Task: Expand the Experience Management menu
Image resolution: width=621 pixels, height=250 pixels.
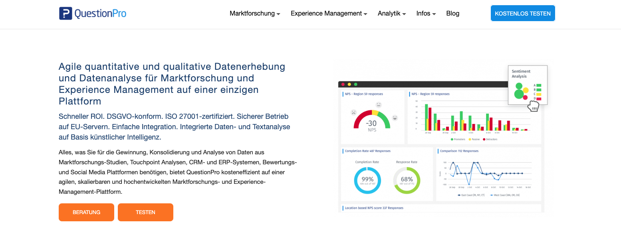Action: tap(329, 14)
